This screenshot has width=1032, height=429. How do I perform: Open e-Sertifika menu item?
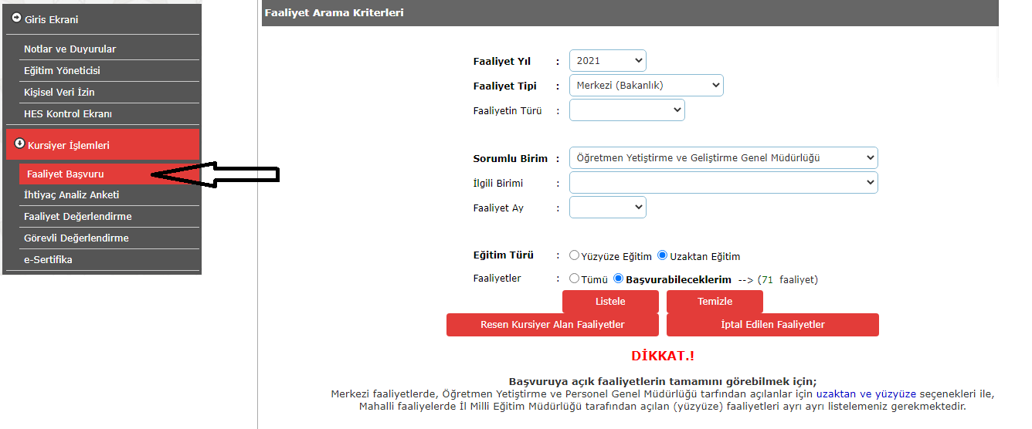click(x=48, y=259)
